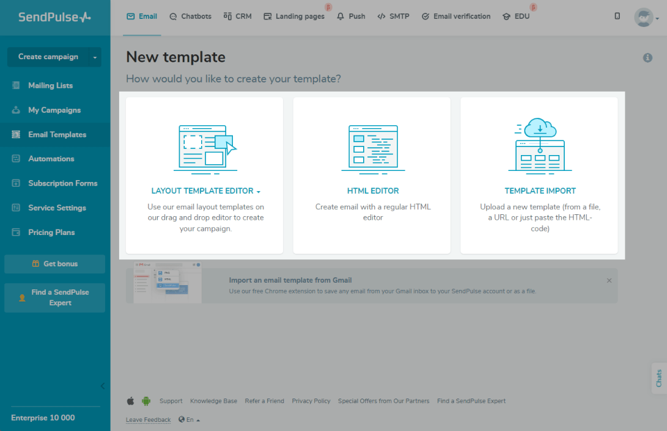Click the Get bonus button
Viewport: 667px width, 431px height.
(54, 264)
